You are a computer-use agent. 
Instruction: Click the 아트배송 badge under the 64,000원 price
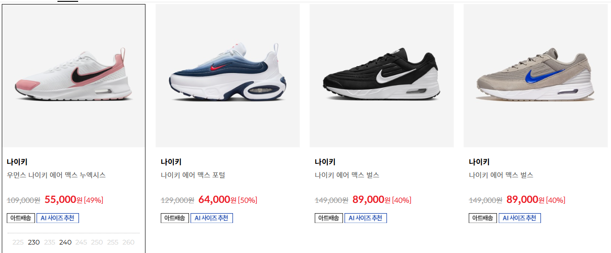tap(175, 218)
